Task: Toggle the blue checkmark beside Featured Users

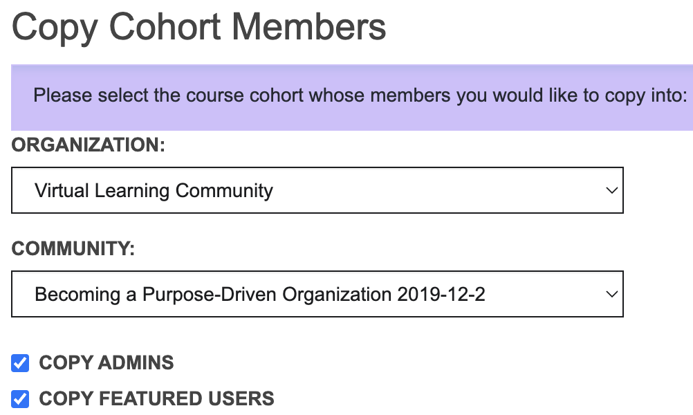Action: [21, 398]
